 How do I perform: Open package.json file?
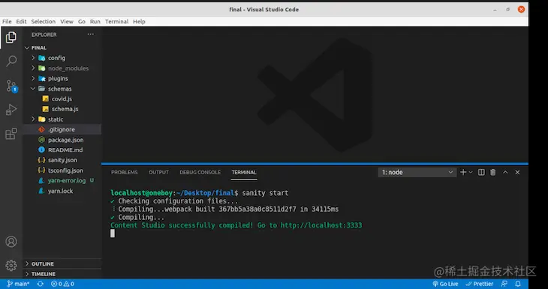pos(62,140)
